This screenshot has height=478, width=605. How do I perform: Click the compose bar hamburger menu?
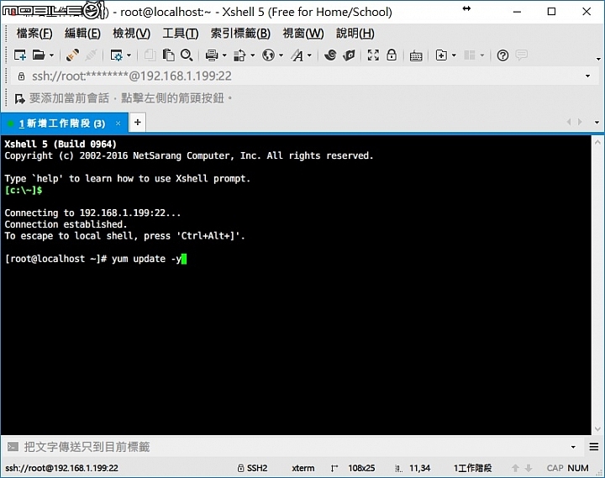click(594, 447)
